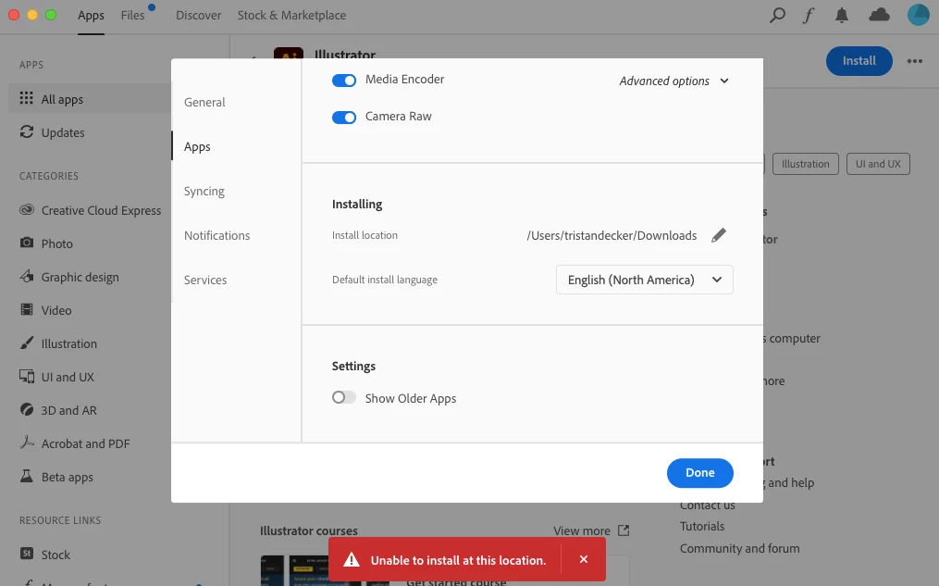The image size is (939, 586).
Task: Click the Install button for Illustrator
Action: (859, 61)
